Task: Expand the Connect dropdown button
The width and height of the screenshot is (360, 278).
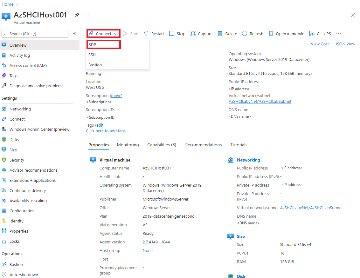Action: 104,34
